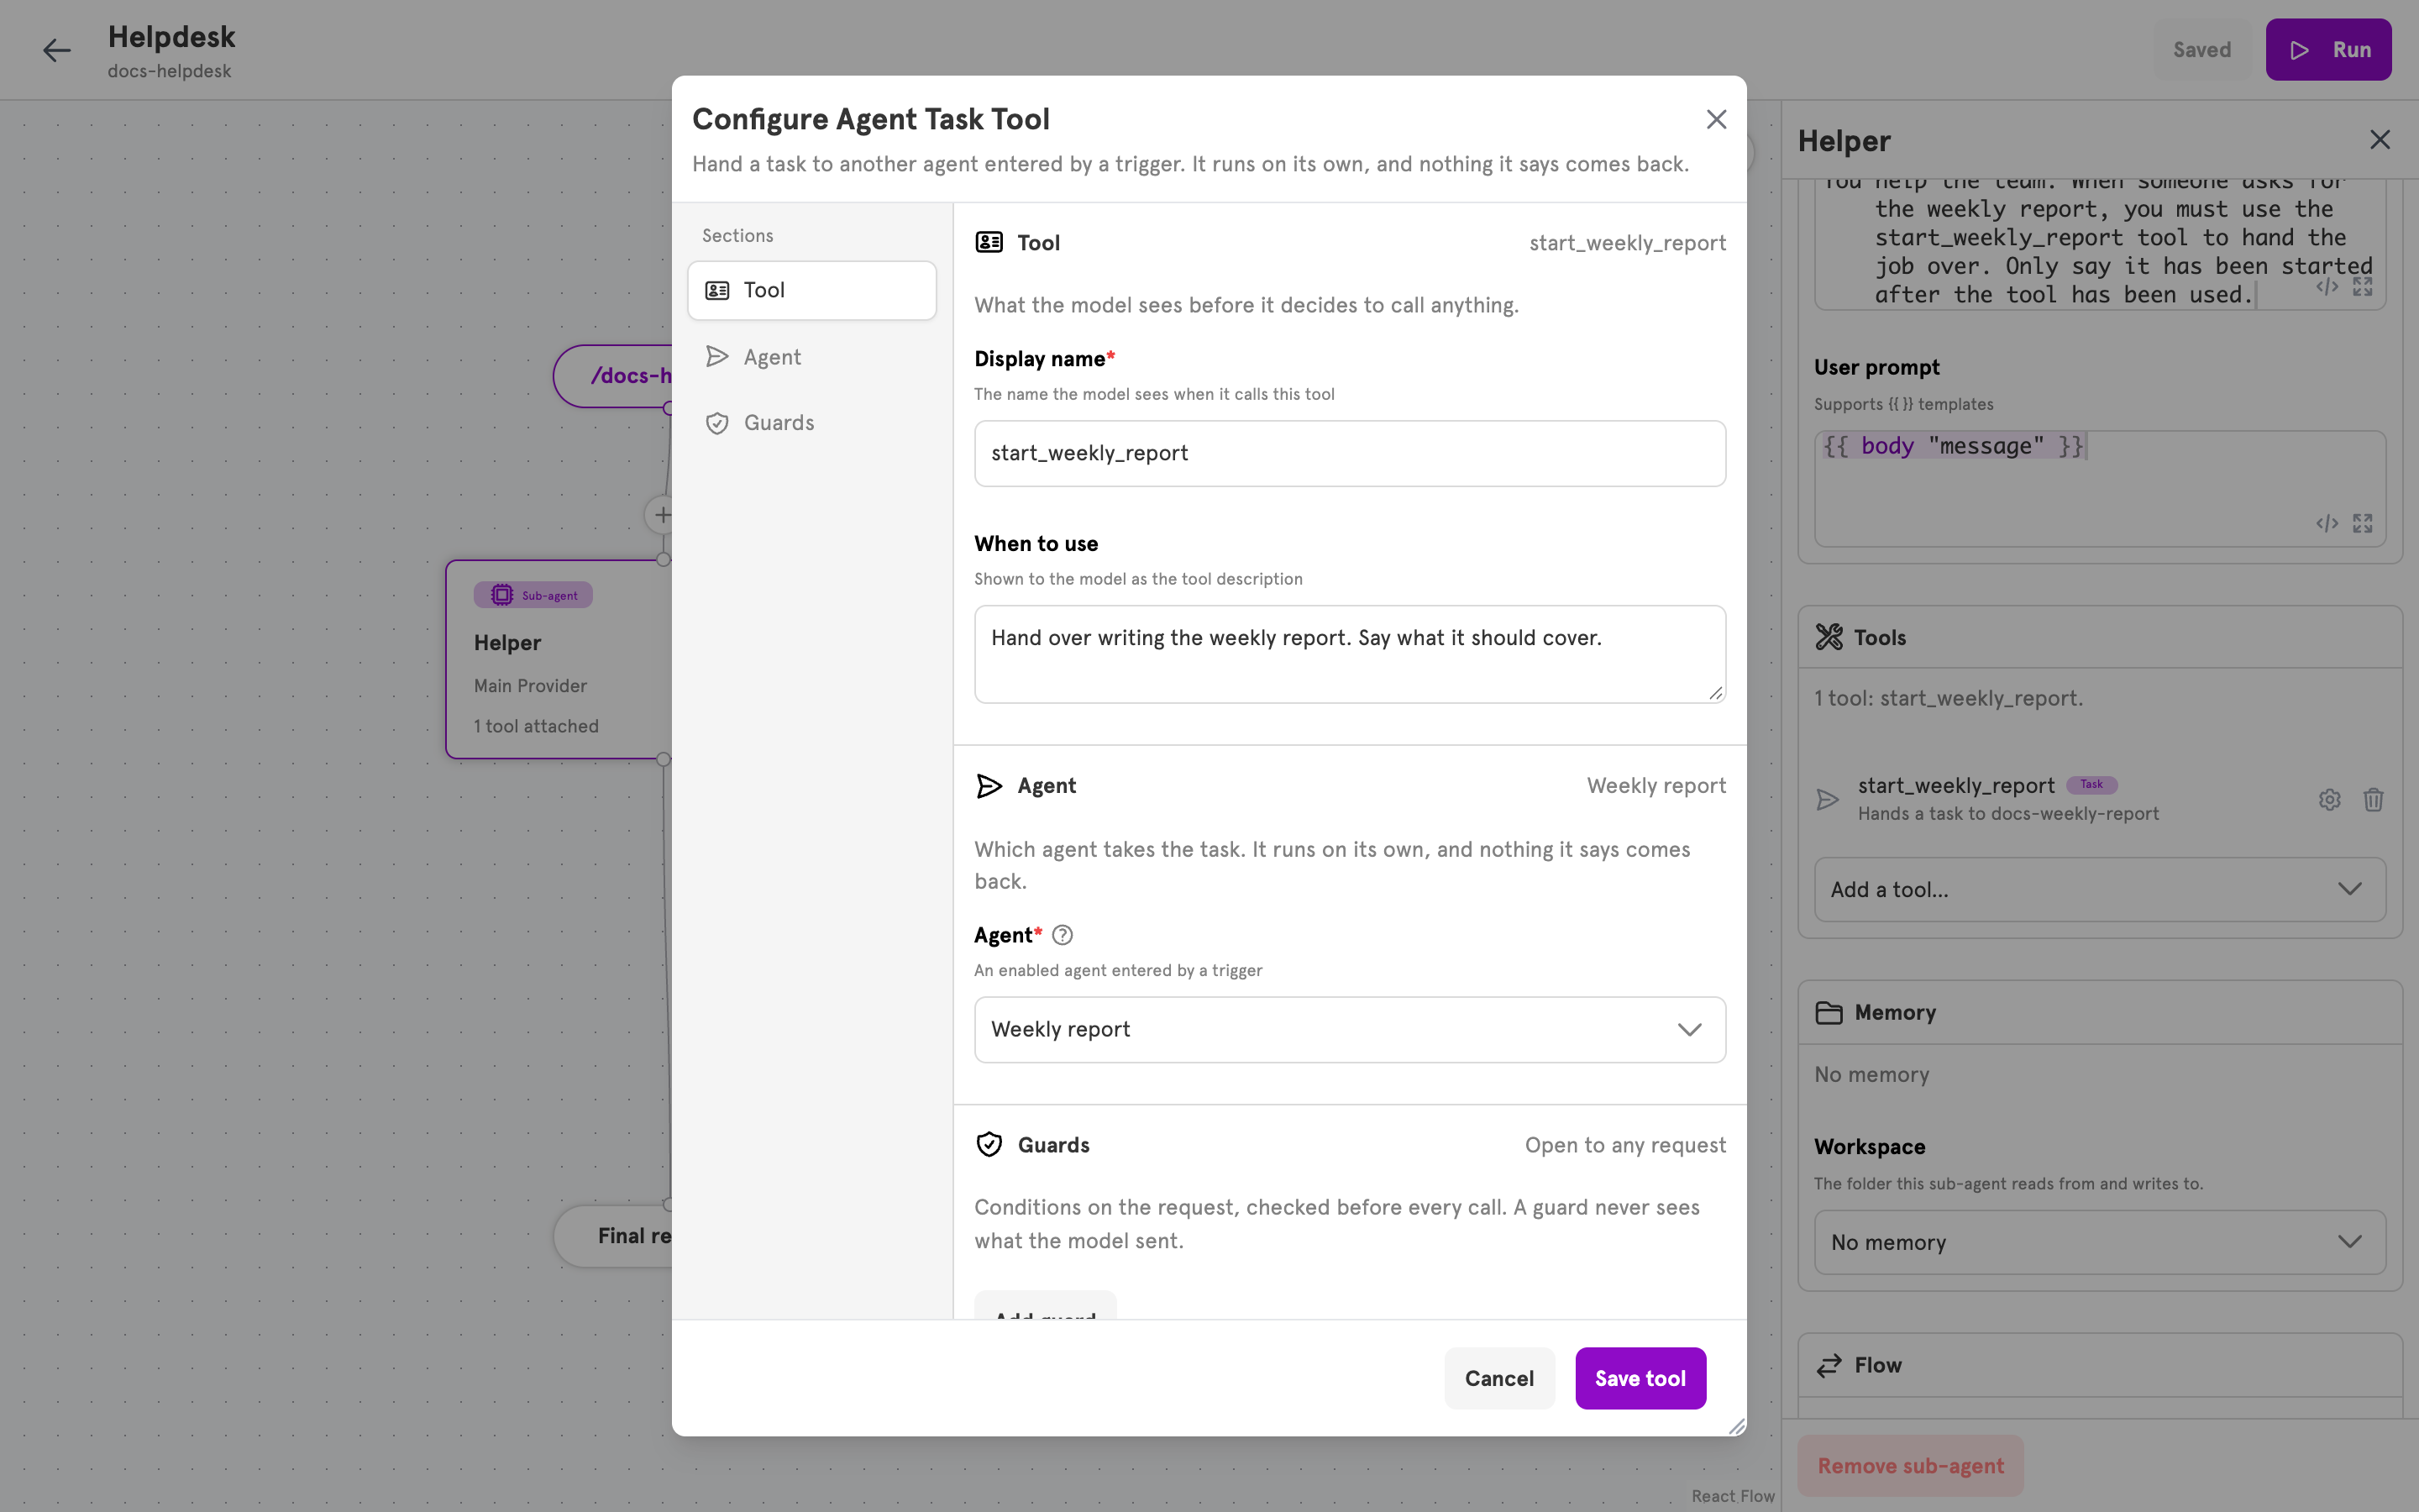Click the Run button
This screenshot has height=1512, width=2419.
[x=2328, y=50]
